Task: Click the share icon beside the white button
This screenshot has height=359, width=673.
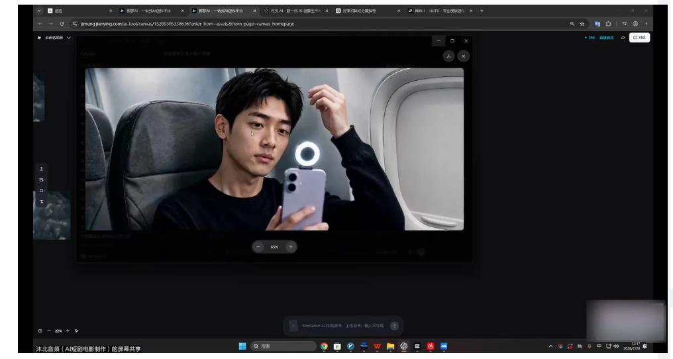Action: (x=623, y=38)
